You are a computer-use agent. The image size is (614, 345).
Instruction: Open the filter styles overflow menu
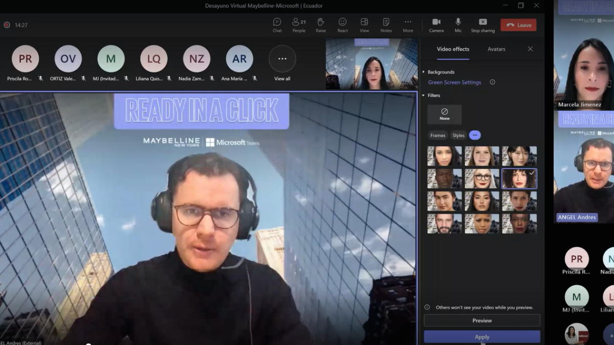pyautogui.click(x=475, y=135)
